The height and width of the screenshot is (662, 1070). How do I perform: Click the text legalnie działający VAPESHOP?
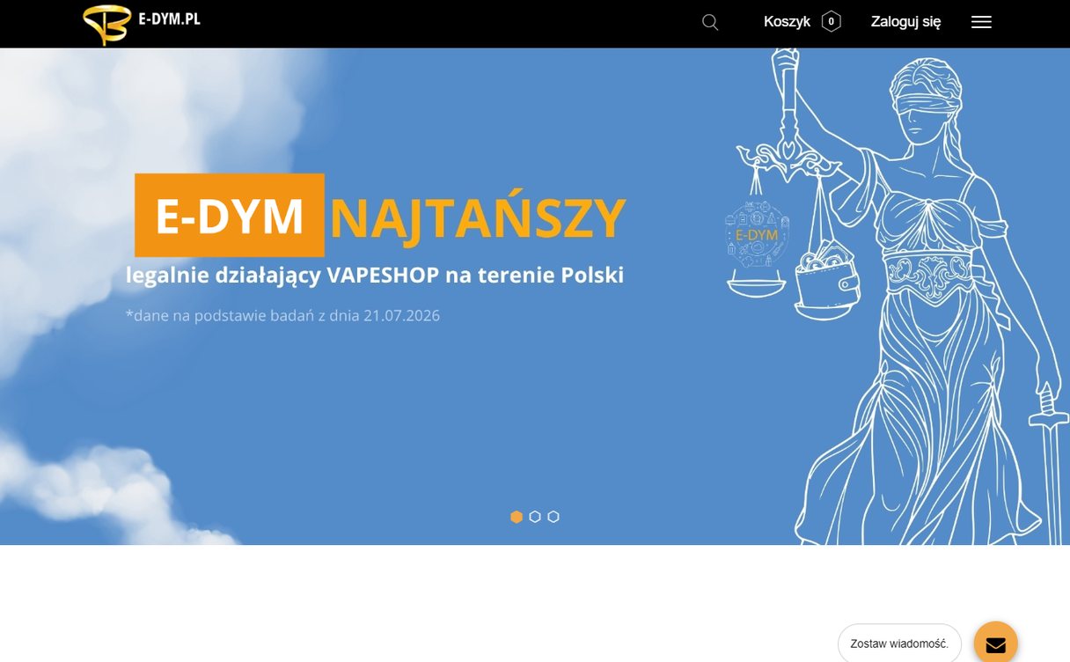tap(282, 276)
